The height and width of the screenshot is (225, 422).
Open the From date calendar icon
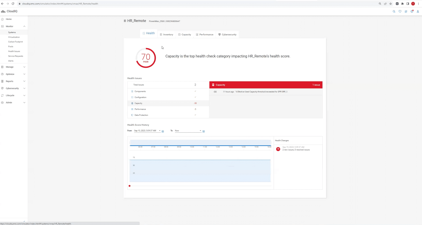(163, 131)
